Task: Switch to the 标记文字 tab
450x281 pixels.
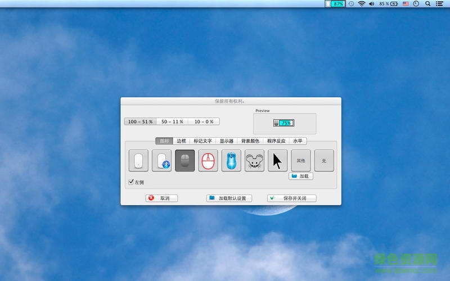Action: click(x=202, y=141)
